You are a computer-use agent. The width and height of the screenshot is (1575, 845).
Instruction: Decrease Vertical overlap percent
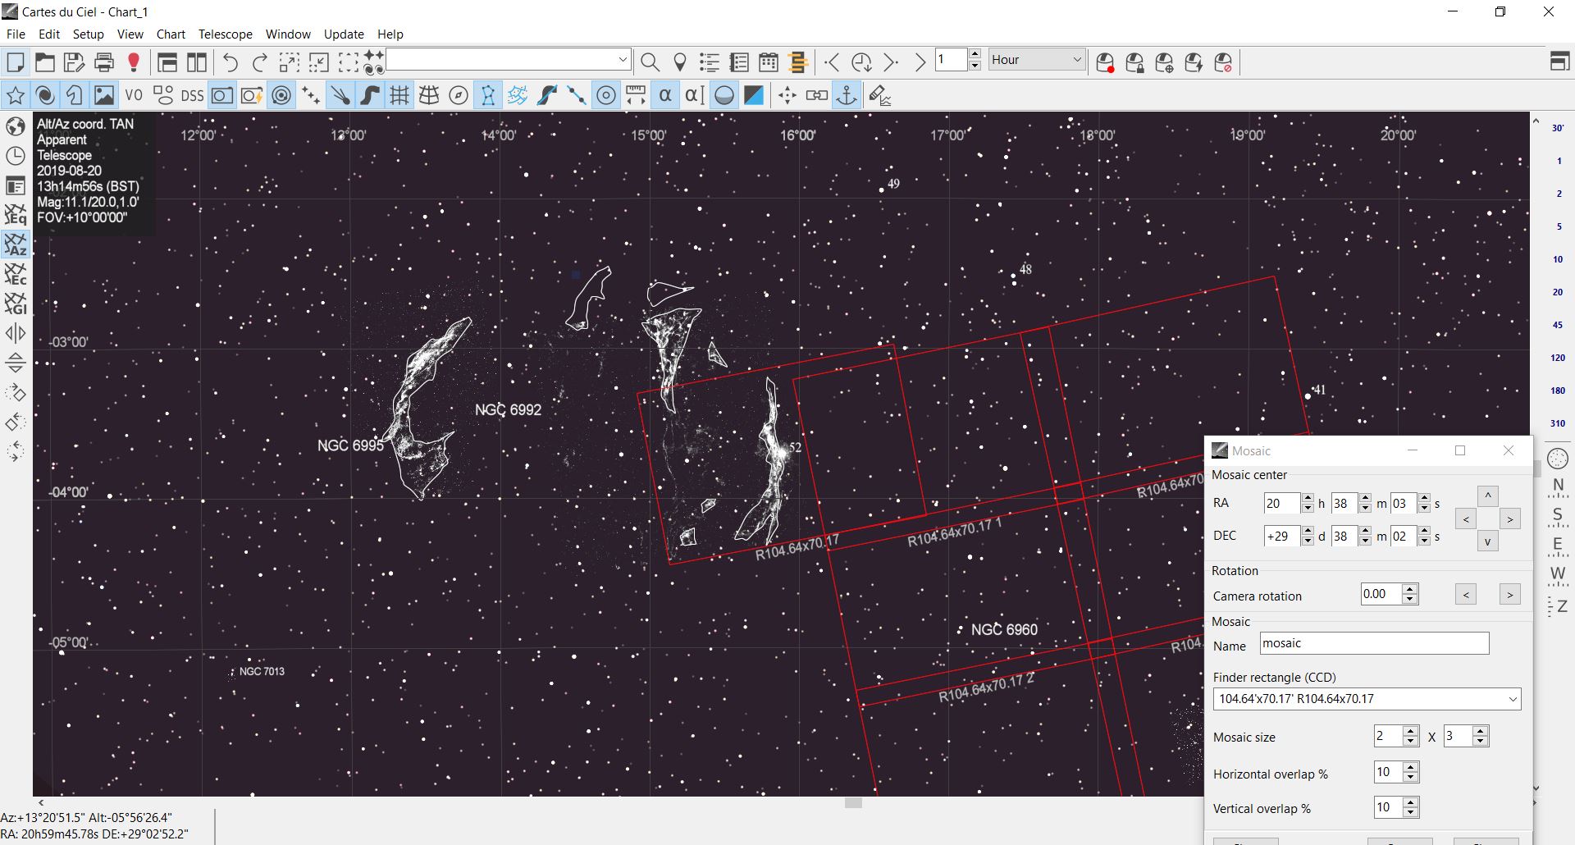point(1410,813)
